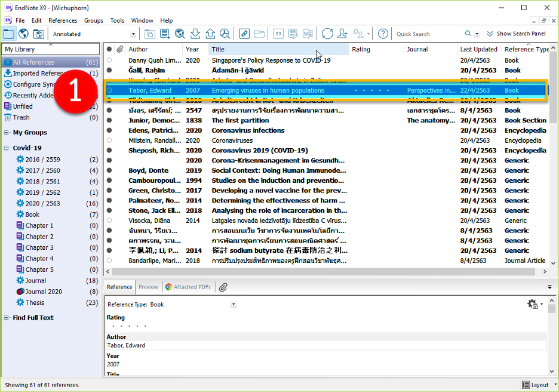Click the Insert Citation quote icon

pos(278,34)
